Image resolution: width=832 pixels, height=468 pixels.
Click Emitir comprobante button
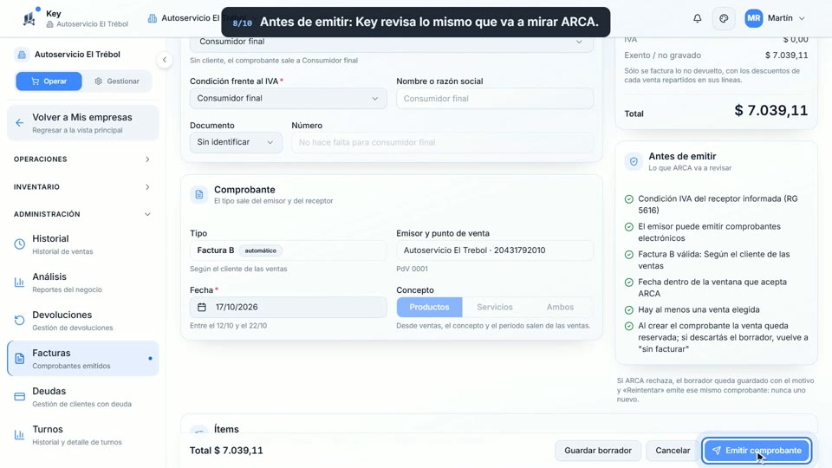pyautogui.click(x=757, y=451)
